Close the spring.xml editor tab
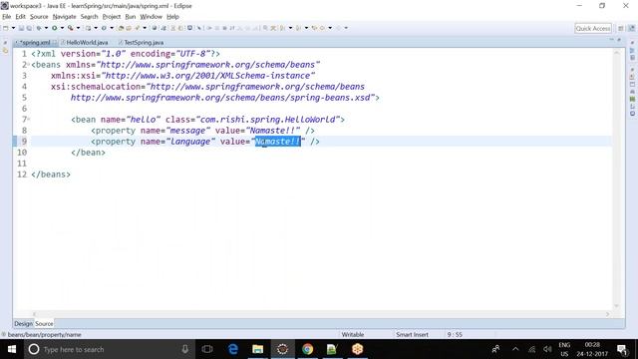 click(x=55, y=42)
